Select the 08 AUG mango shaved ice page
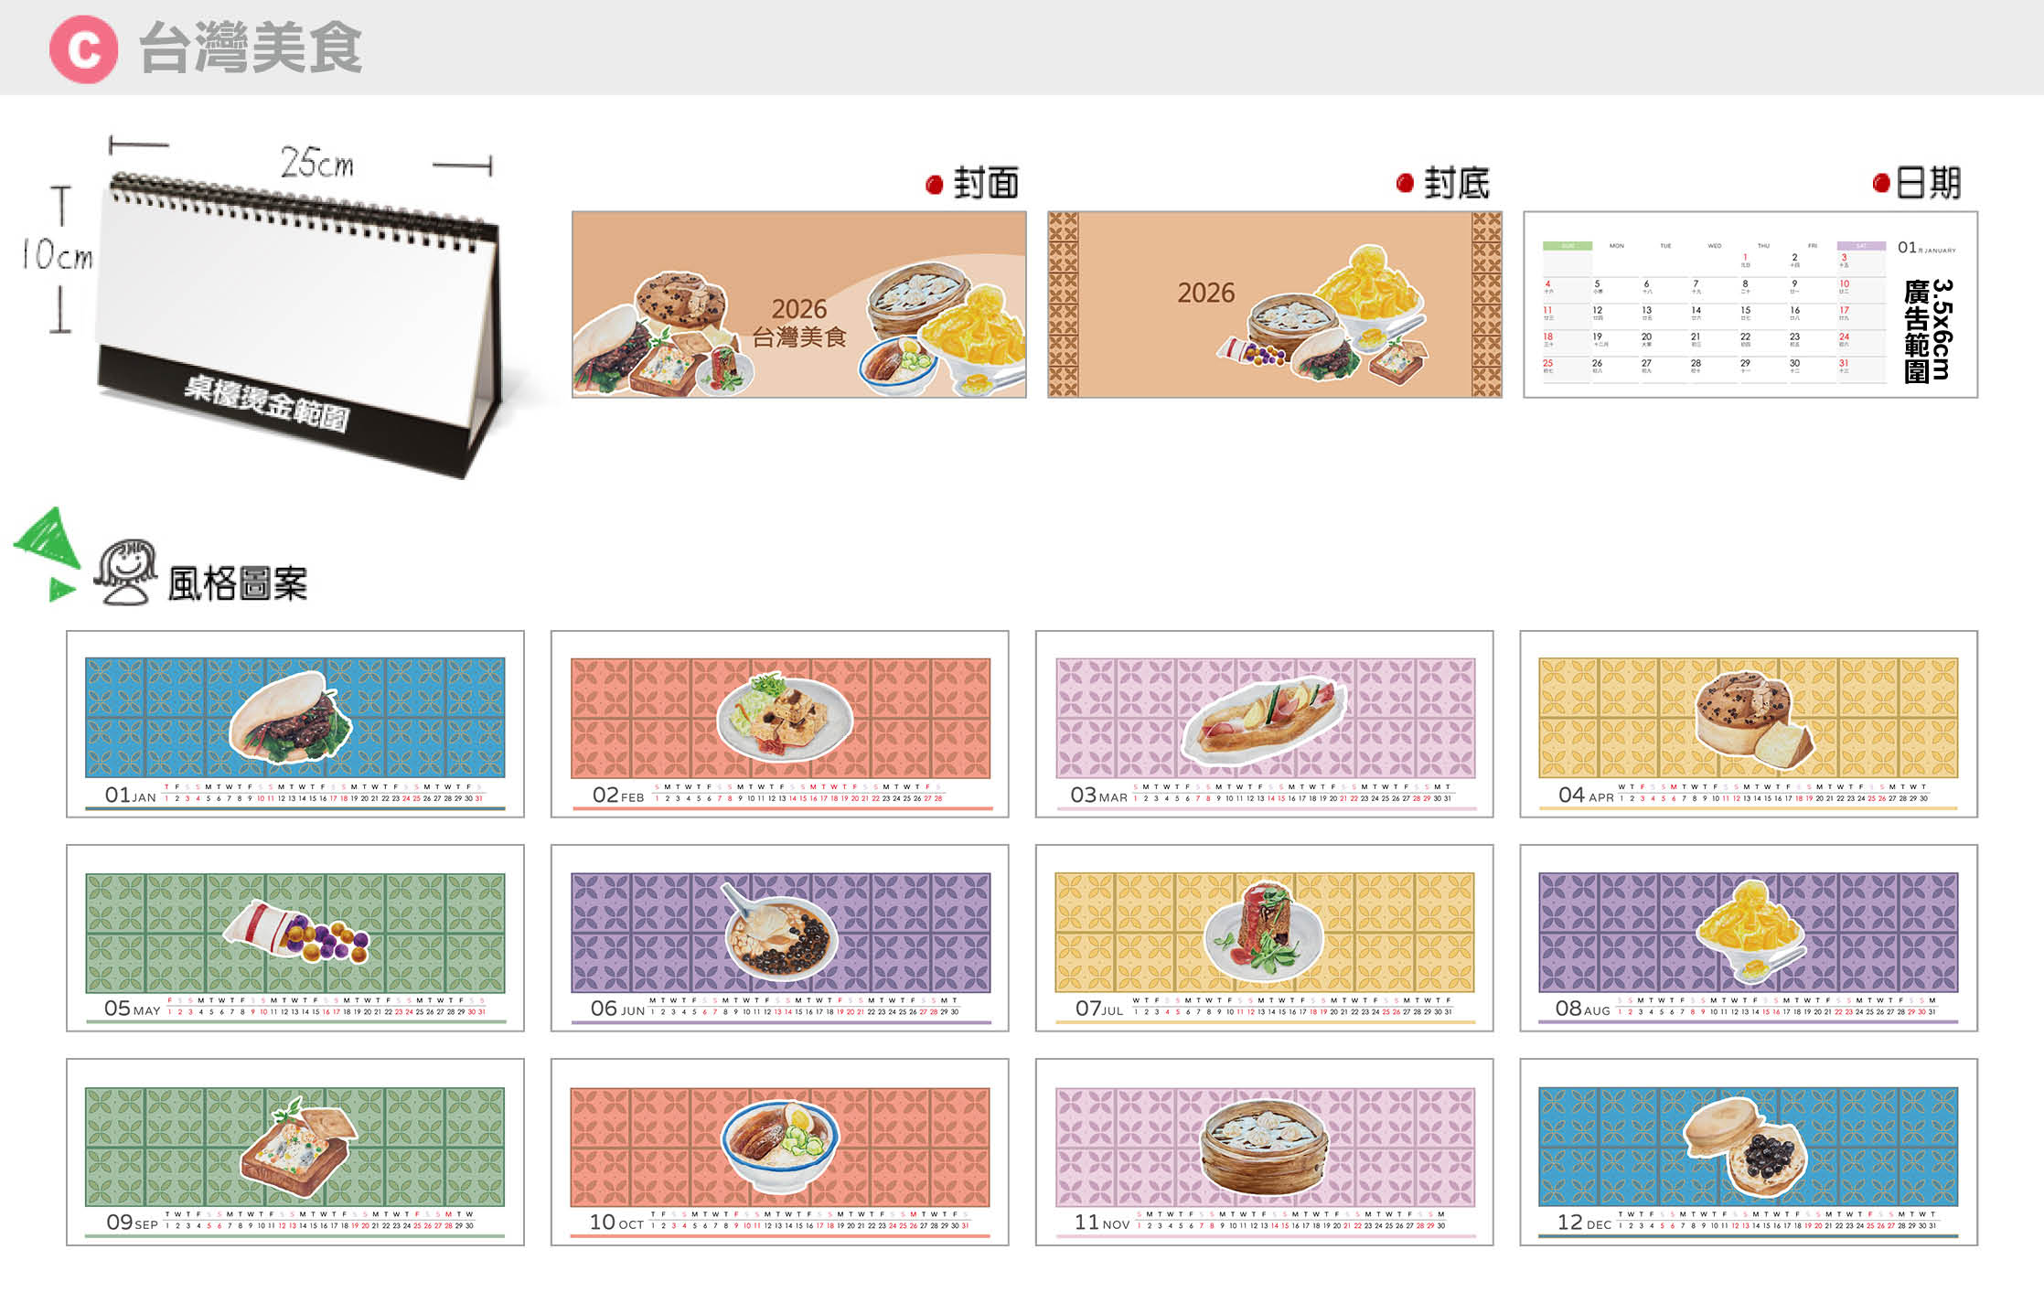The width and height of the screenshot is (2044, 1303). (x=1749, y=938)
